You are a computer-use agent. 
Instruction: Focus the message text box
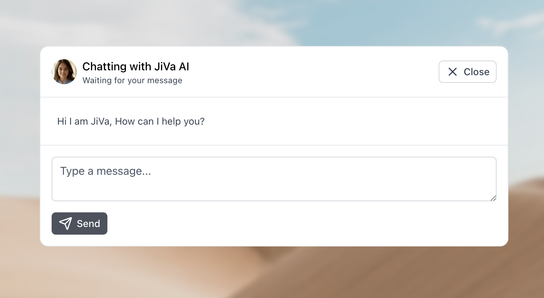[274, 179]
